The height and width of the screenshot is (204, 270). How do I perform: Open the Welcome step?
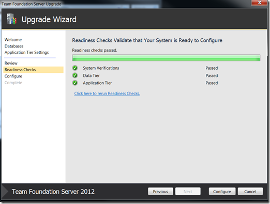(13, 40)
